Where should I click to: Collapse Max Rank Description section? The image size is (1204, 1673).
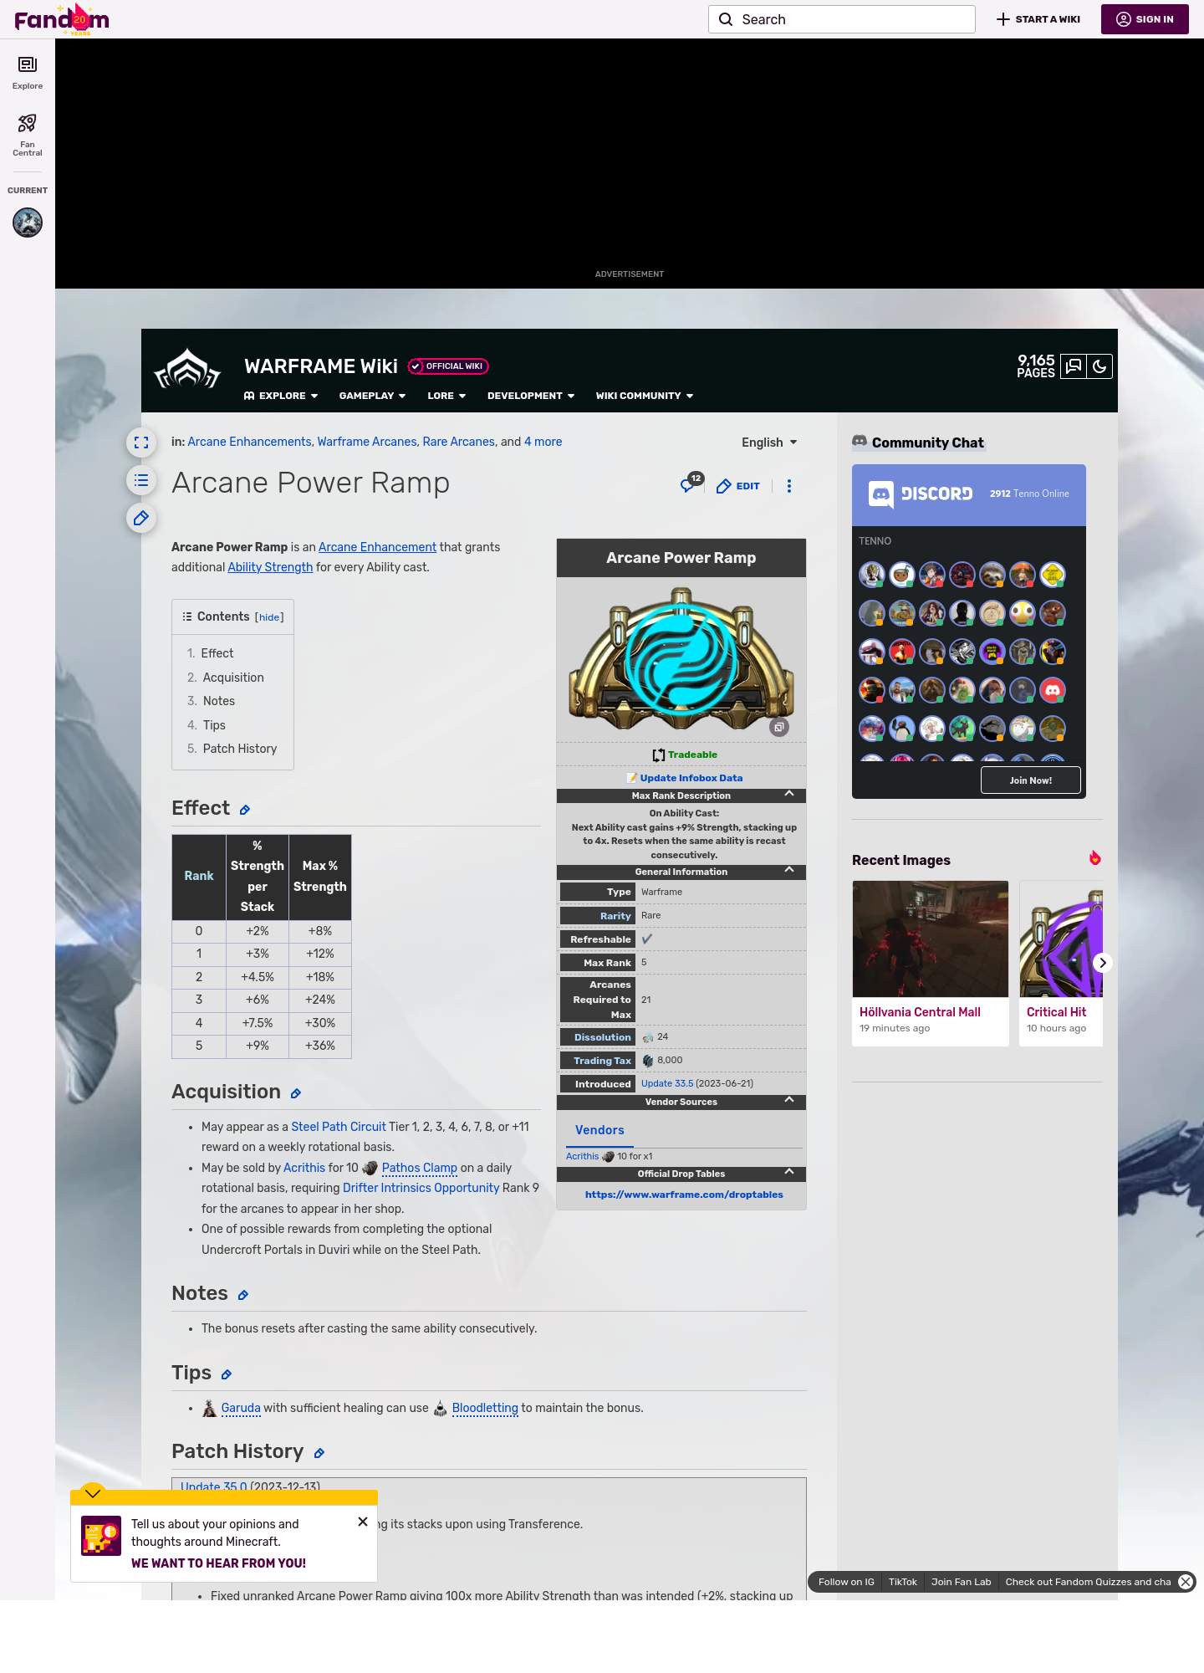(x=789, y=794)
